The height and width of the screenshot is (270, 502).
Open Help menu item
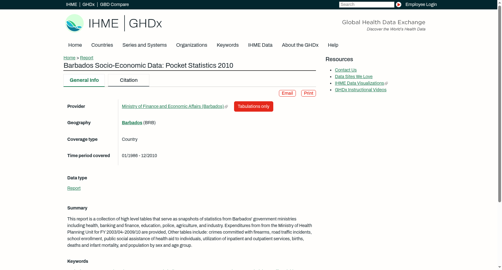tap(333, 45)
